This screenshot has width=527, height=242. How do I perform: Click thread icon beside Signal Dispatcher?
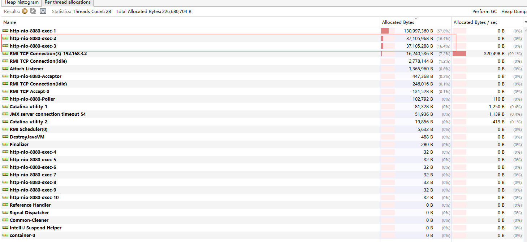coord(5,212)
